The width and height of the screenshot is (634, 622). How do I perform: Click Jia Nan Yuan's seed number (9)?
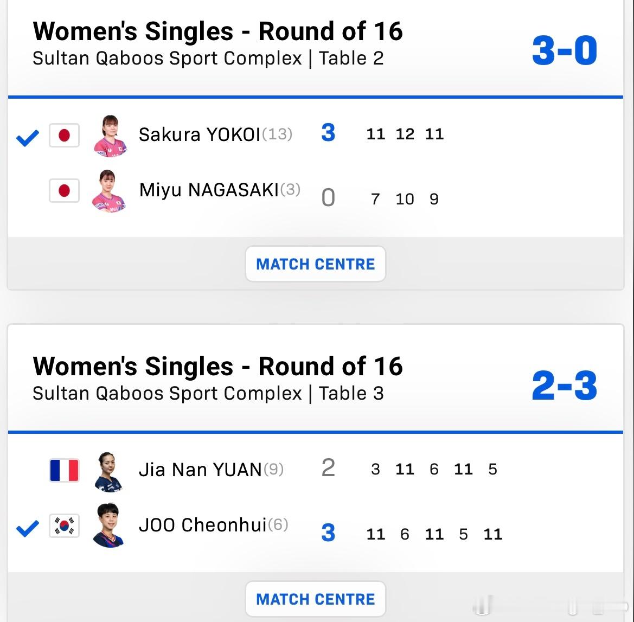pos(274,470)
